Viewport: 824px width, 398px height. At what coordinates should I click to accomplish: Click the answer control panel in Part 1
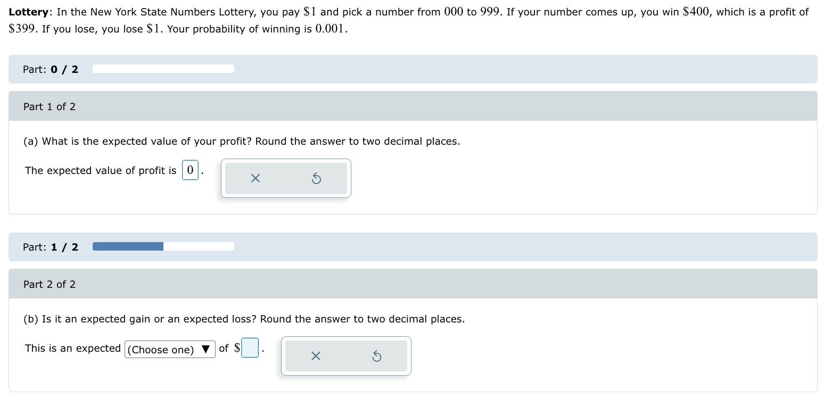286,178
